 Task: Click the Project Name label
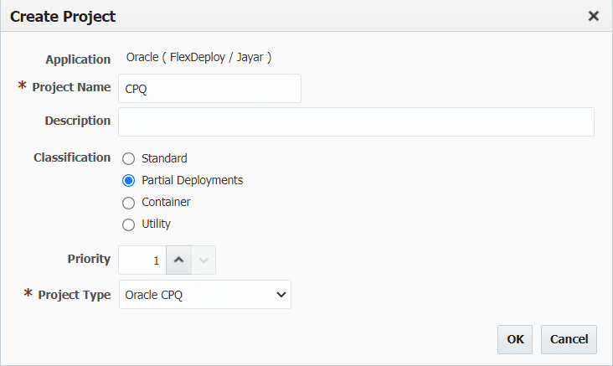(x=71, y=87)
